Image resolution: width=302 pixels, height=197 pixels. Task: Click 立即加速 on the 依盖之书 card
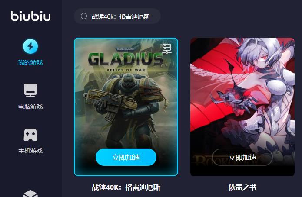tap(242, 157)
